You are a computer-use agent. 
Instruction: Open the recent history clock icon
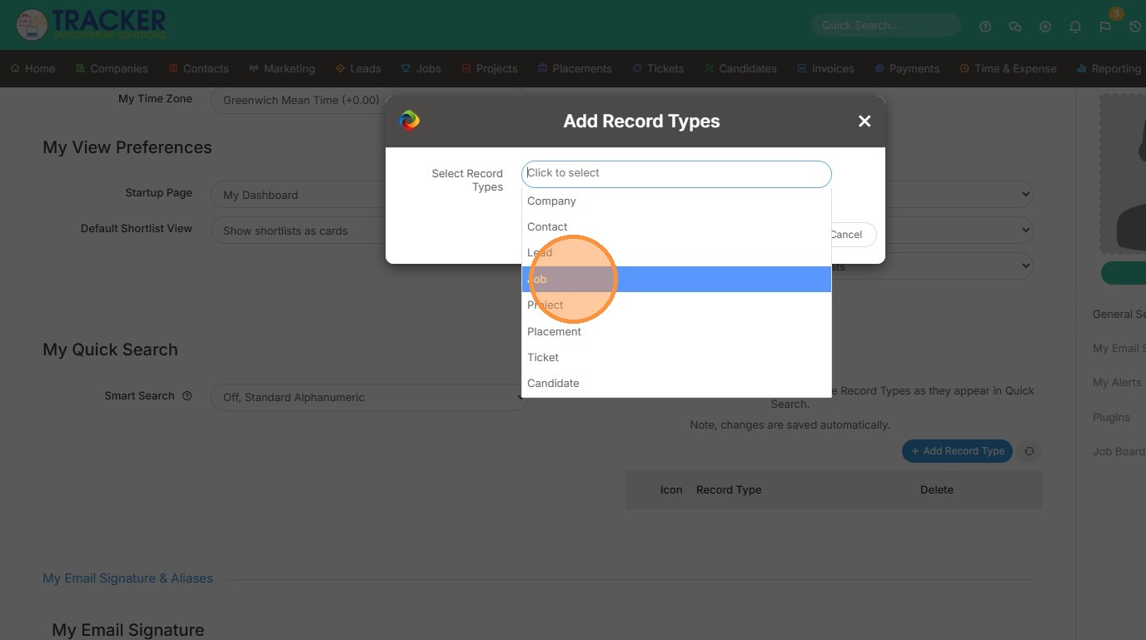tap(1135, 27)
